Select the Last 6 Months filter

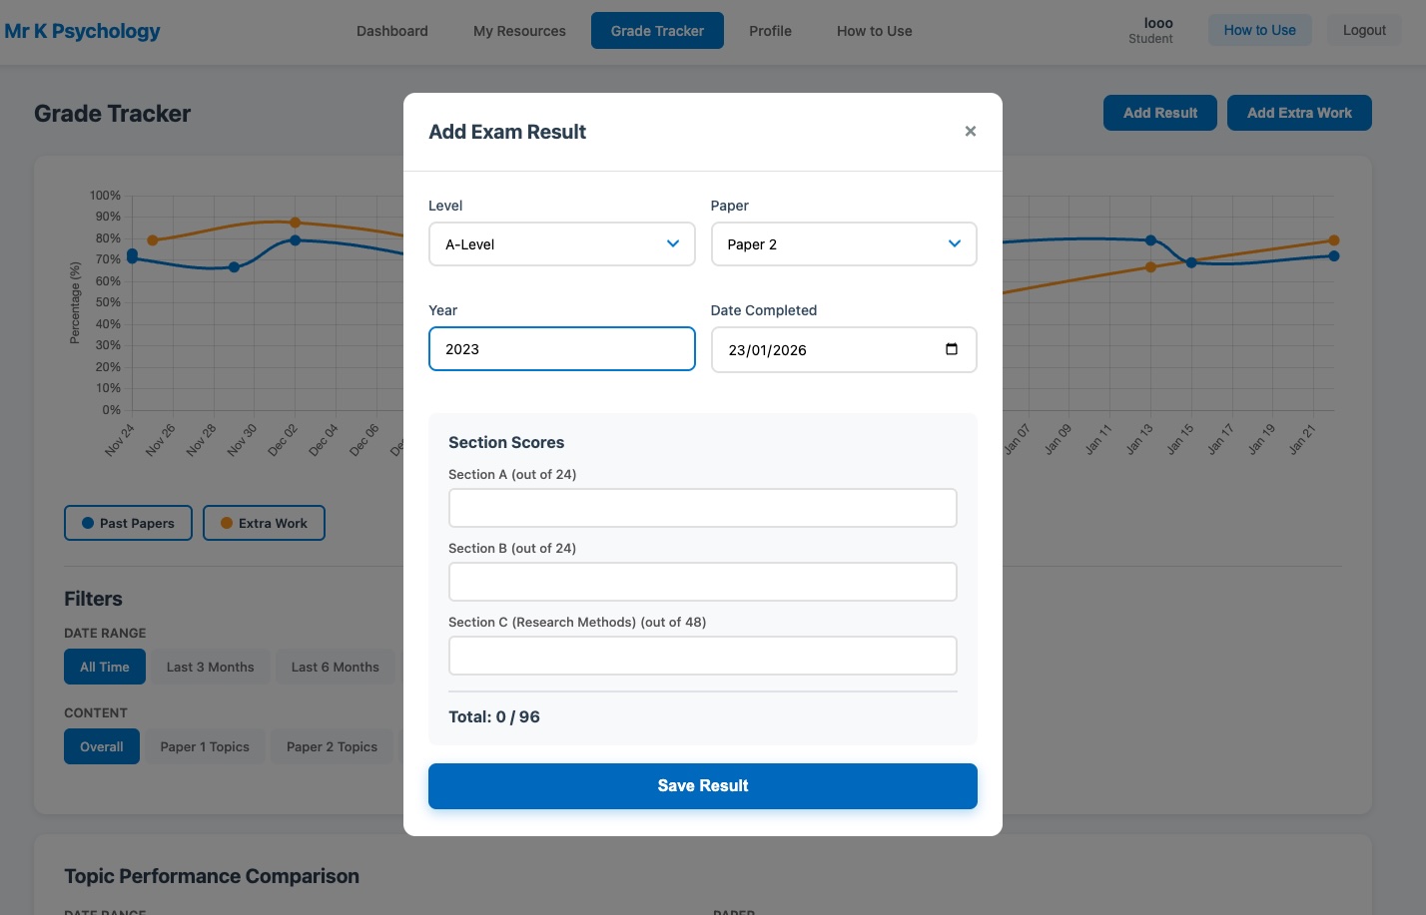335,667
